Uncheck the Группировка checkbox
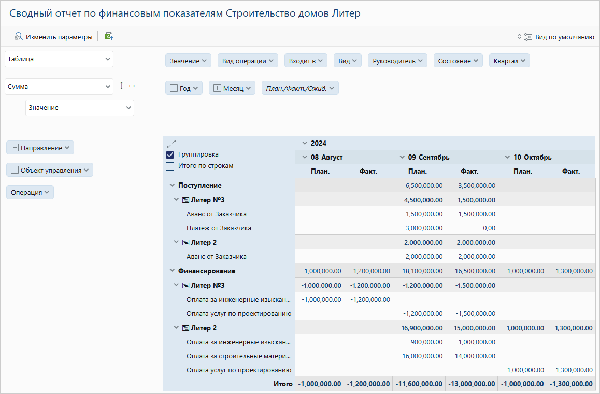Image resolution: width=600 pixels, height=394 pixels. pos(170,155)
